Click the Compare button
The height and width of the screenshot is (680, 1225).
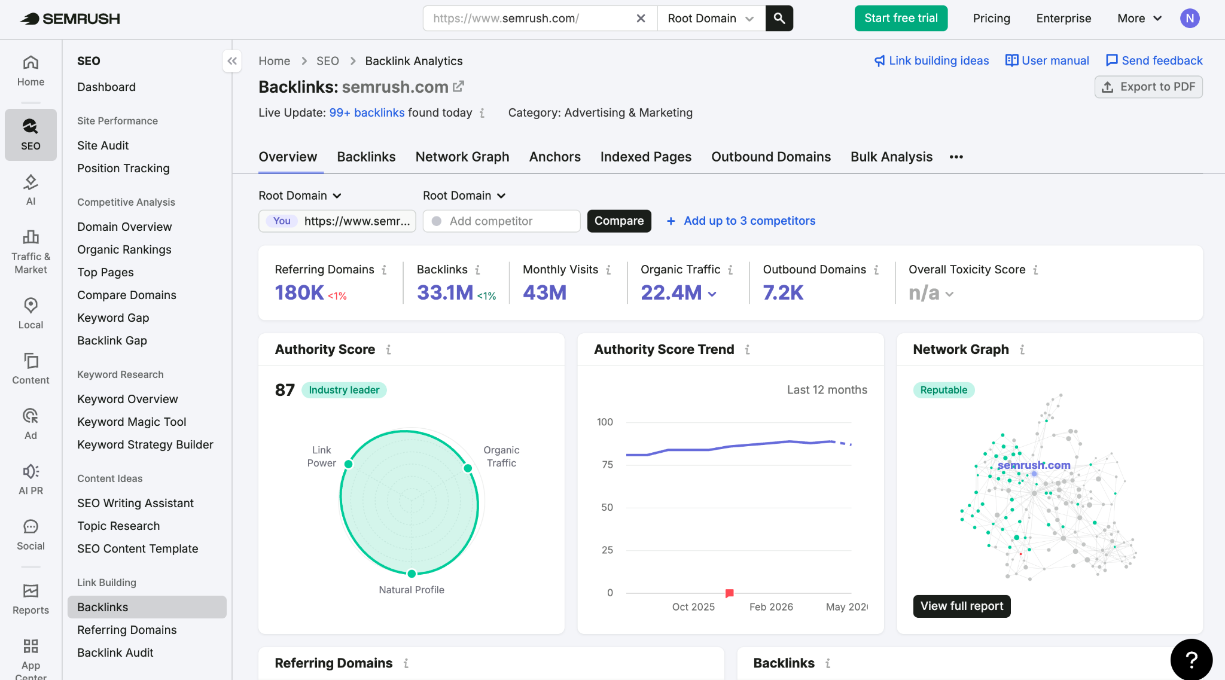(x=619, y=221)
